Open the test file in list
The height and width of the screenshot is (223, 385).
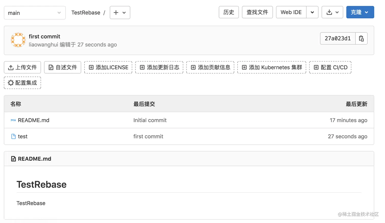(23, 137)
